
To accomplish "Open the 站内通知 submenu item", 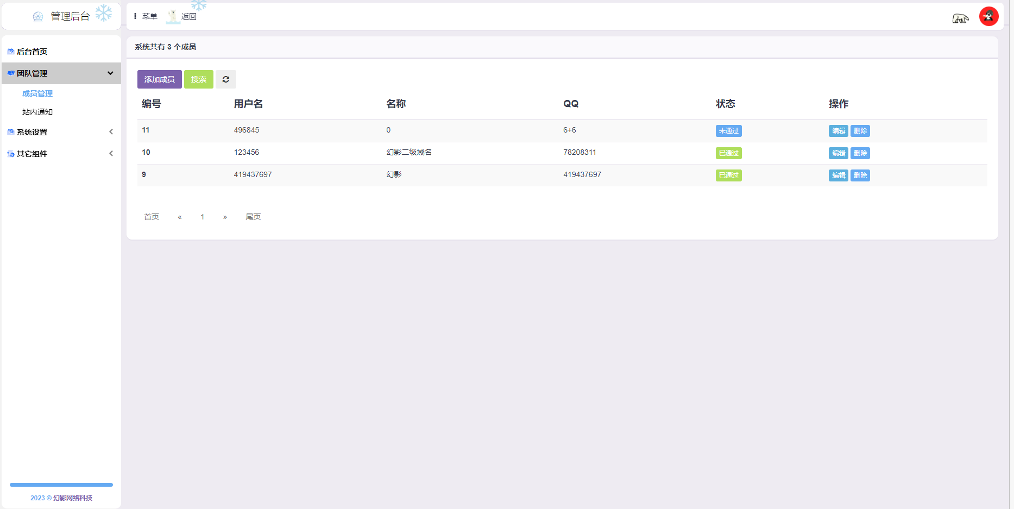I will 37,112.
